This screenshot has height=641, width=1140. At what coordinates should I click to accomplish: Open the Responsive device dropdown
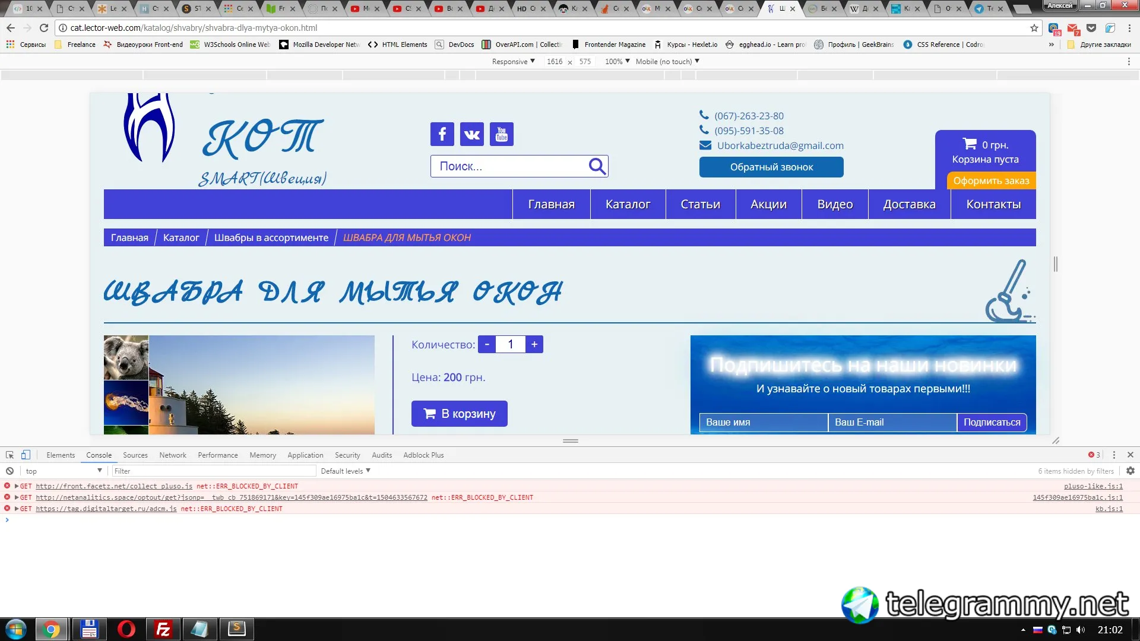click(513, 61)
